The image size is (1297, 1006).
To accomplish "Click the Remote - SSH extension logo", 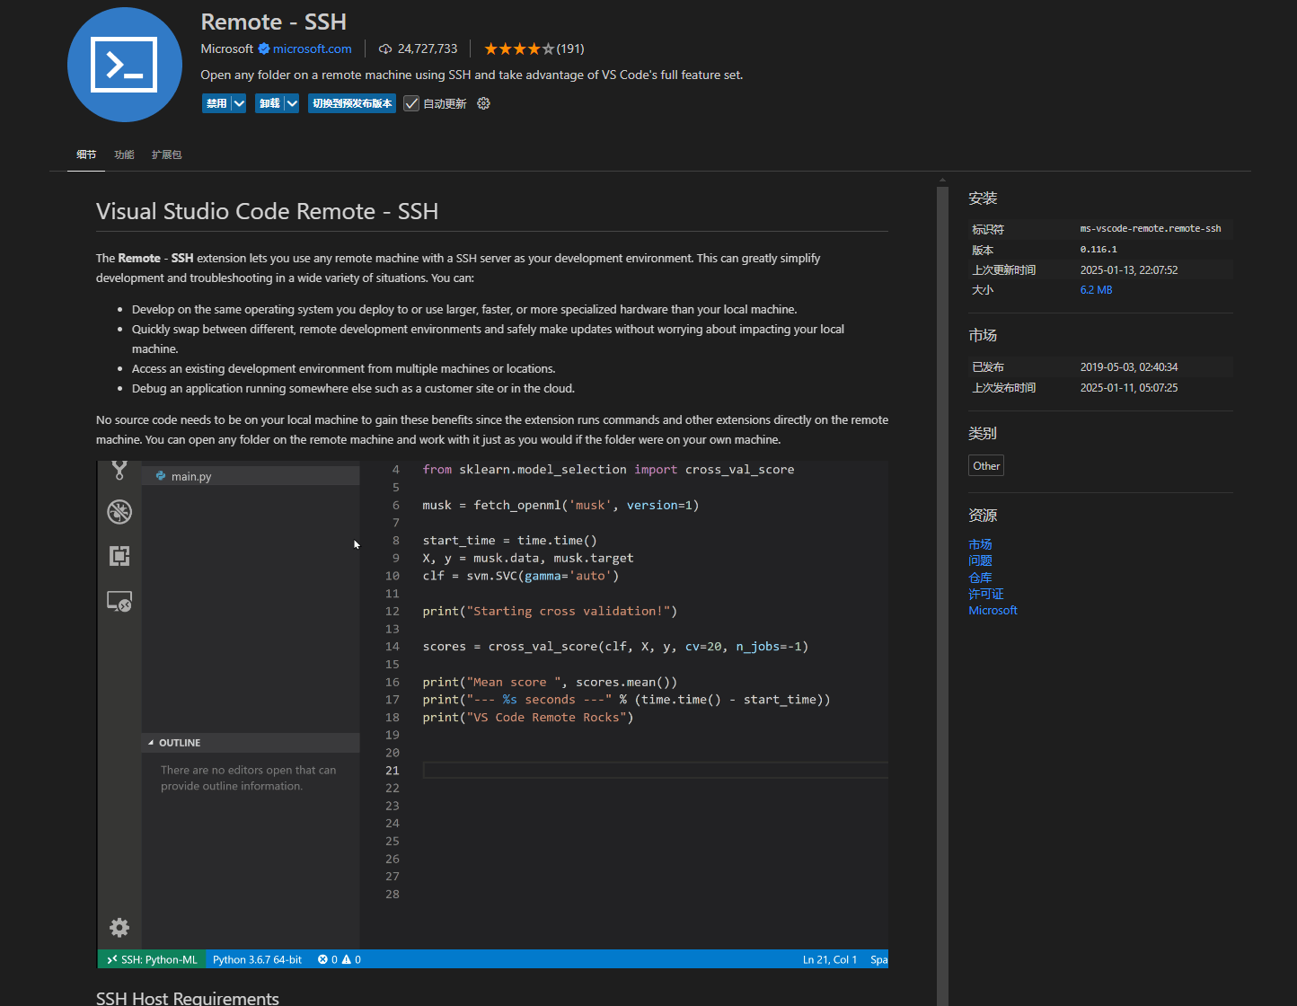I will point(125,65).
